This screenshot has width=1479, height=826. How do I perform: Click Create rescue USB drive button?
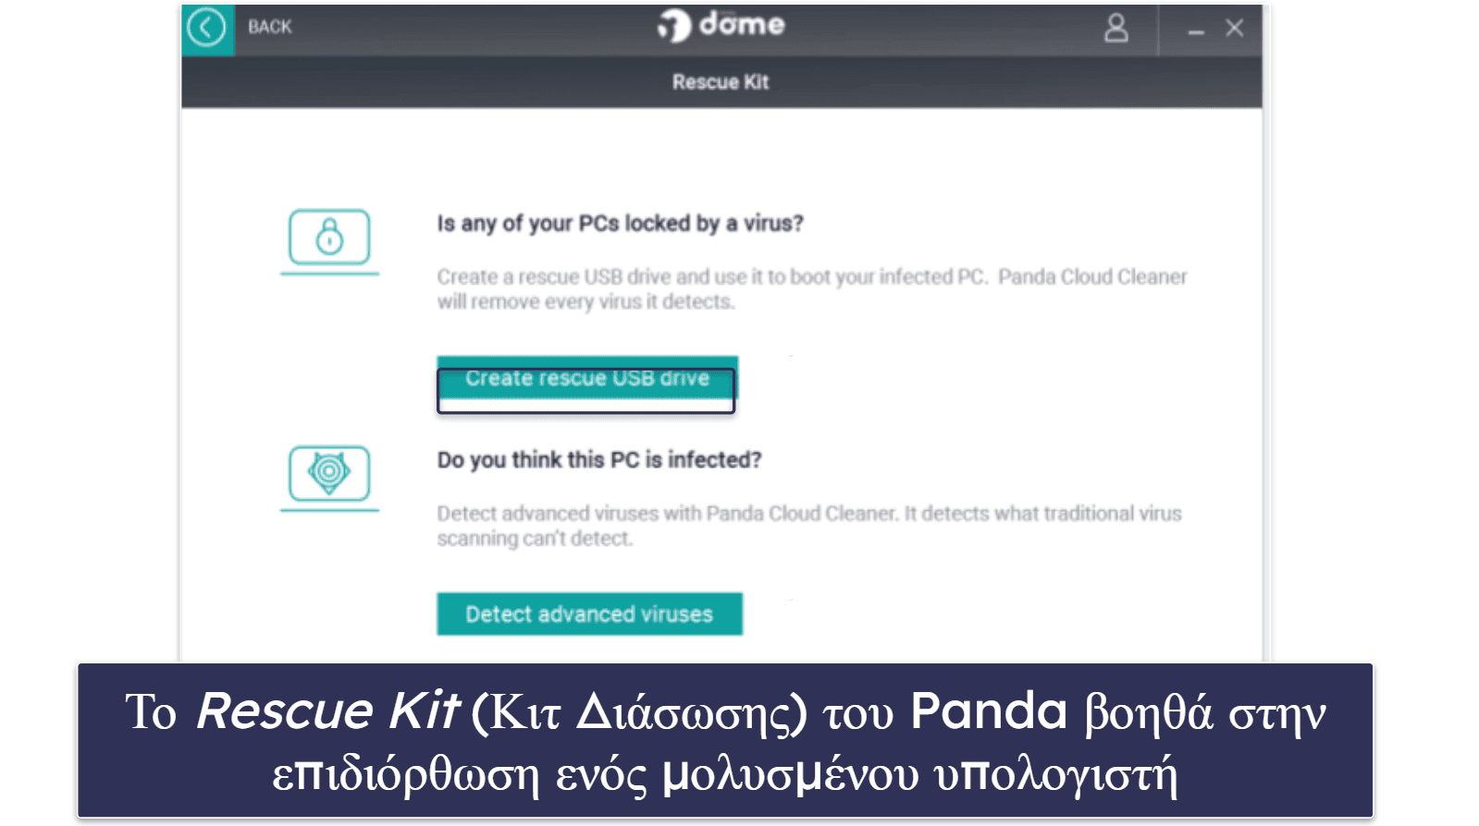(x=587, y=378)
